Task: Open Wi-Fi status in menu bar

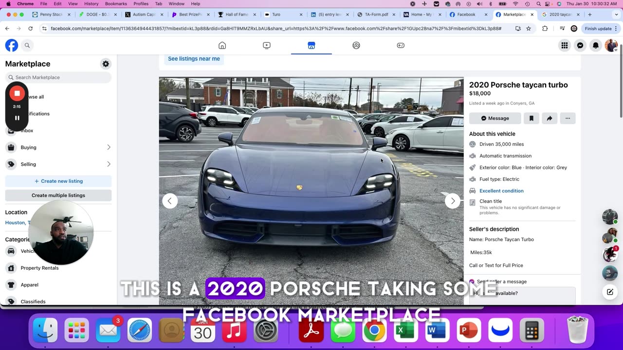Action: pyautogui.click(x=515, y=3)
